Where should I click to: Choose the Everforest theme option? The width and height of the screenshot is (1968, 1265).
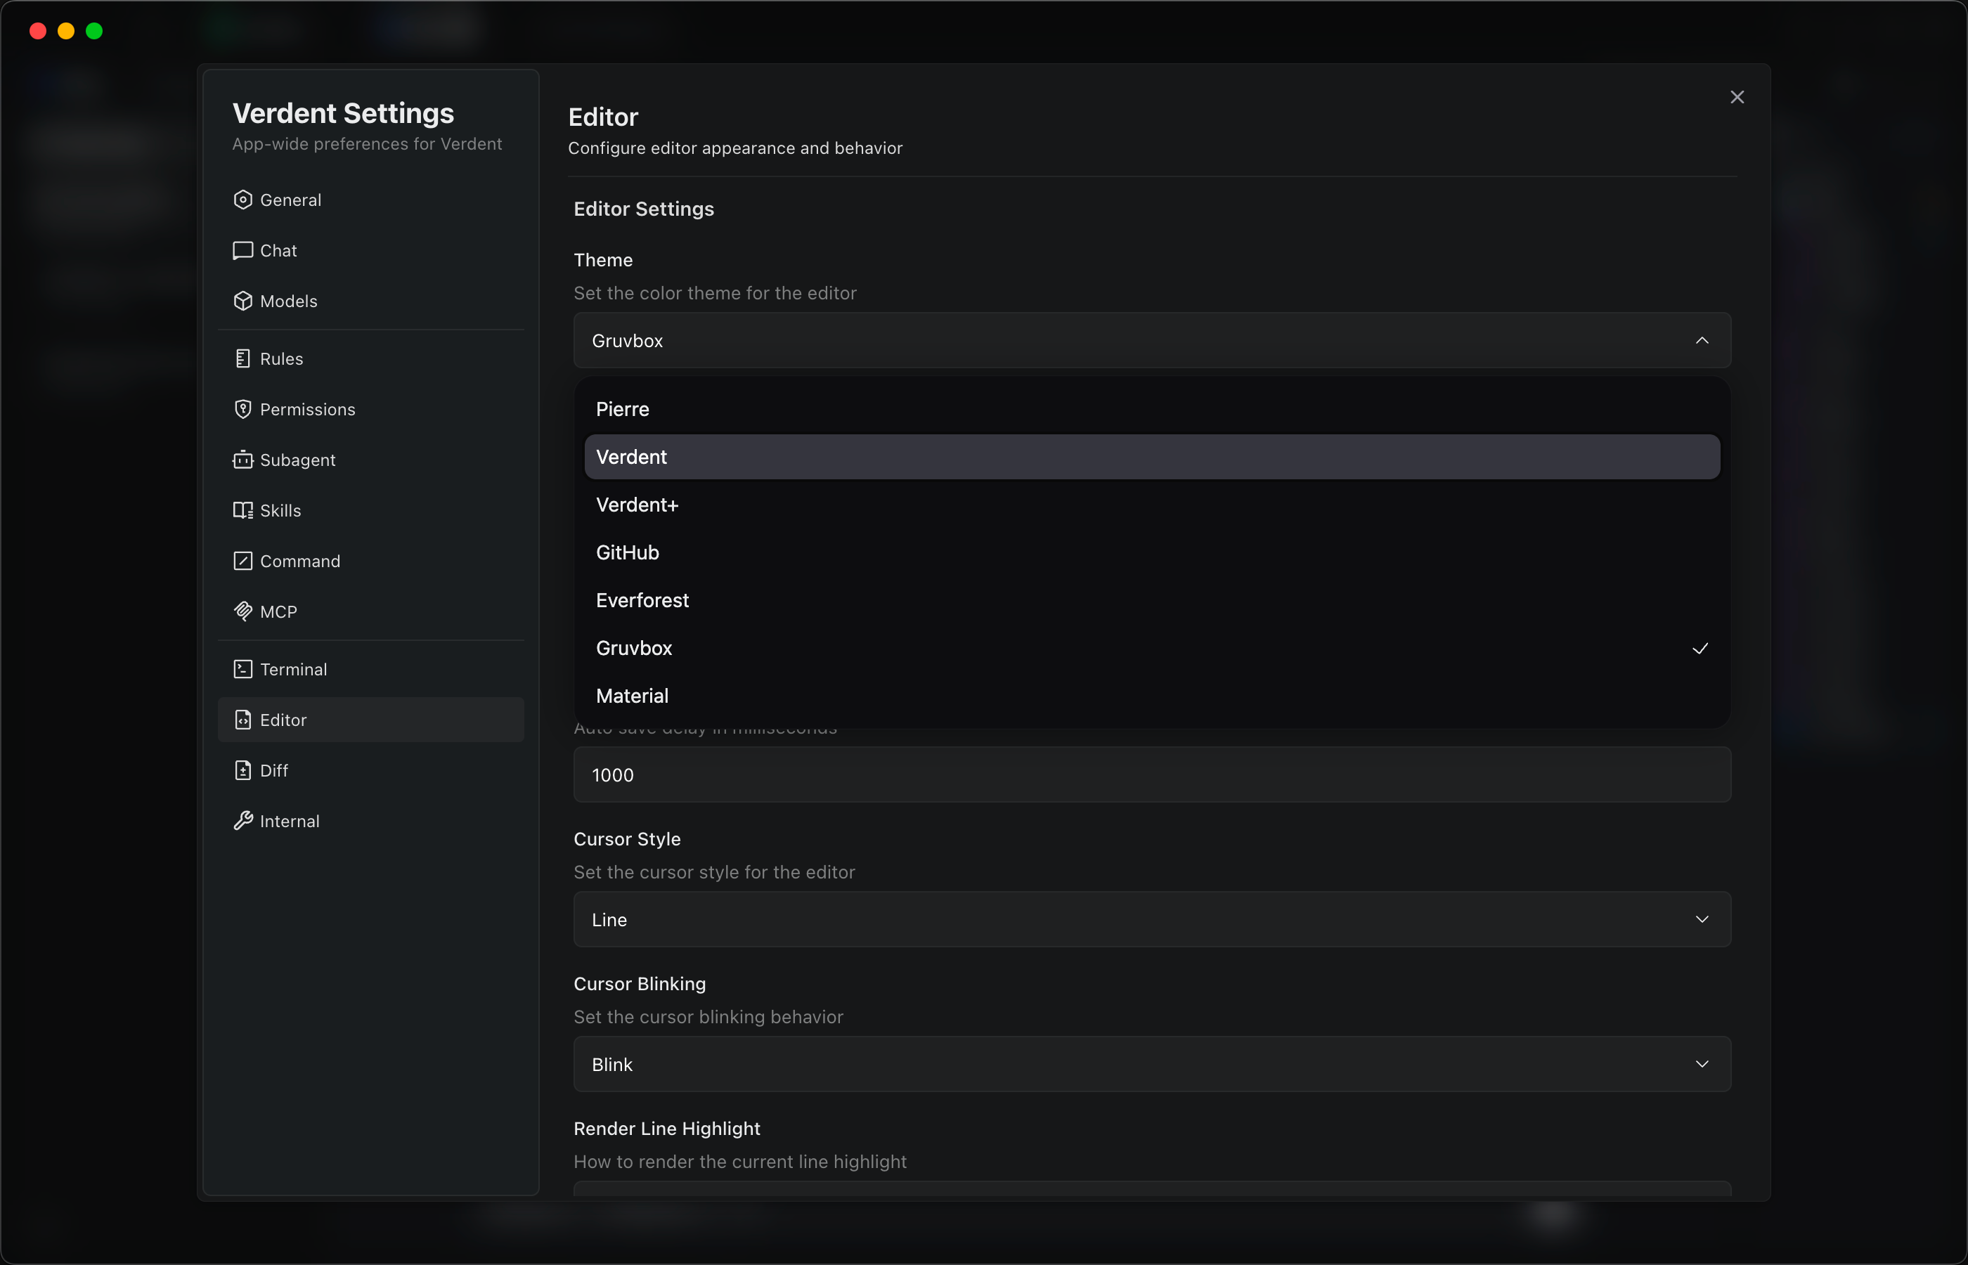click(x=642, y=600)
